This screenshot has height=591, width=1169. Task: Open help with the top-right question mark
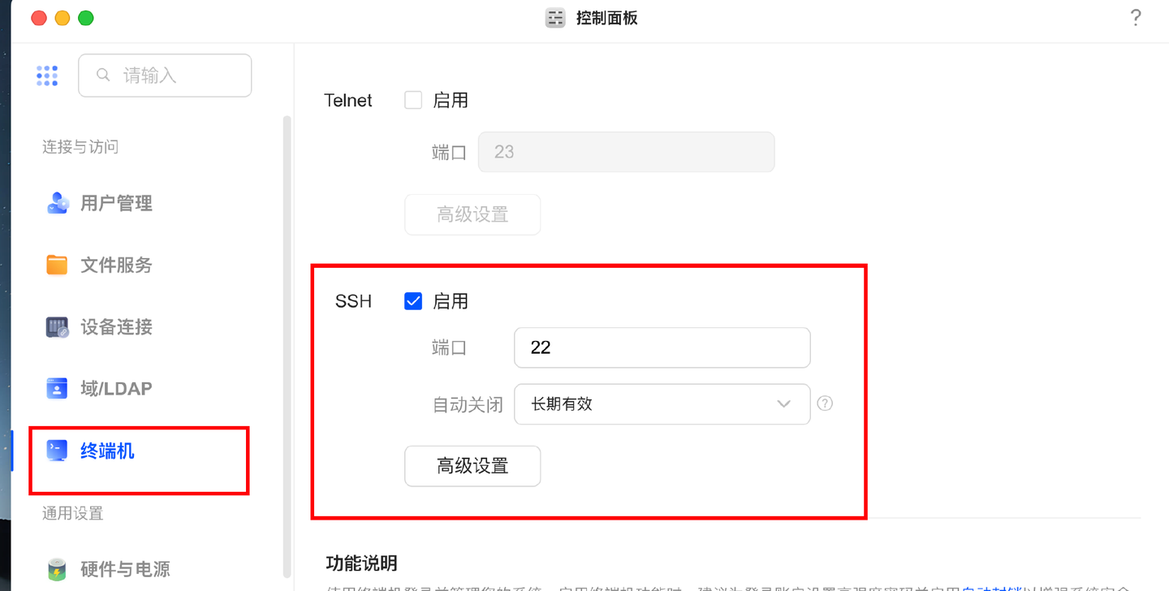pos(1135,18)
